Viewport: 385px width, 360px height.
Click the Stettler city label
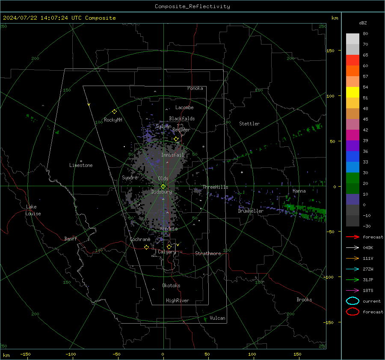tap(249, 124)
